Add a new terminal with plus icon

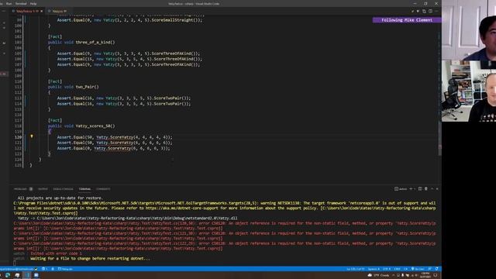(x=411, y=189)
